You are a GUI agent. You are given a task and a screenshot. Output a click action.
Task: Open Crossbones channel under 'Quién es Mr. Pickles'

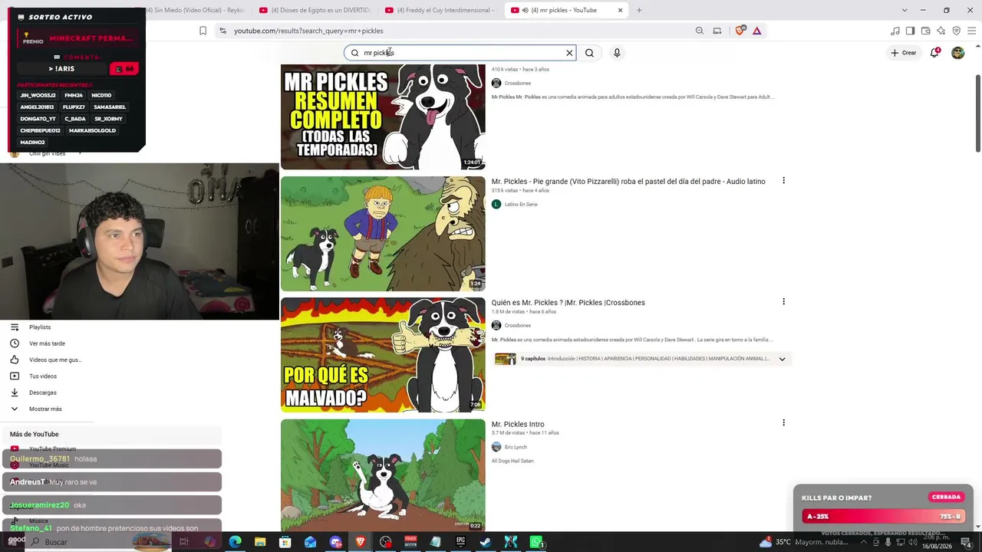pyautogui.click(x=518, y=325)
